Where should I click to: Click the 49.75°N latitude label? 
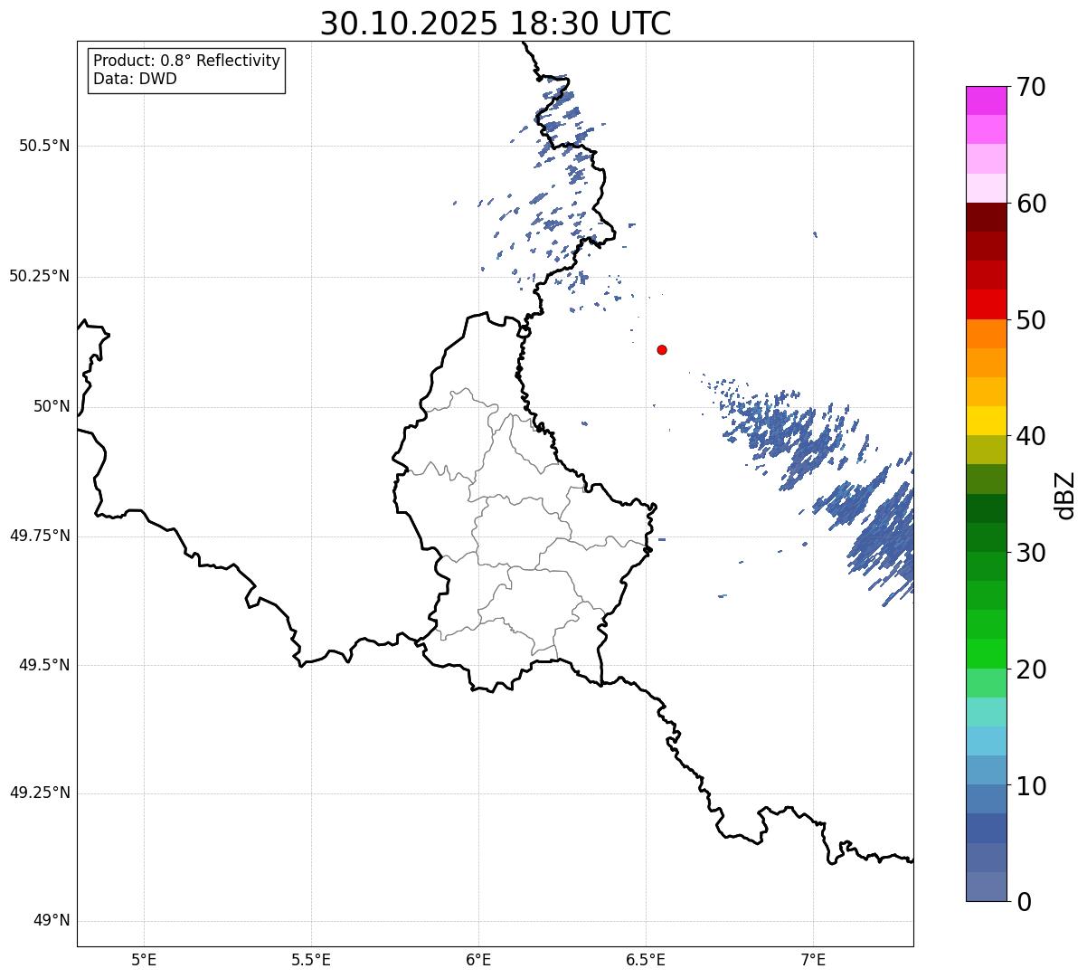39,536
